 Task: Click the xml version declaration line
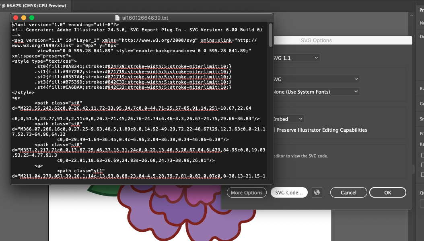pos(66,25)
